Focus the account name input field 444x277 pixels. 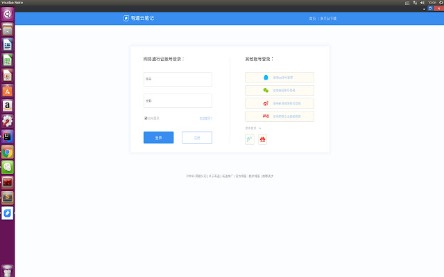tap(178, 79)
